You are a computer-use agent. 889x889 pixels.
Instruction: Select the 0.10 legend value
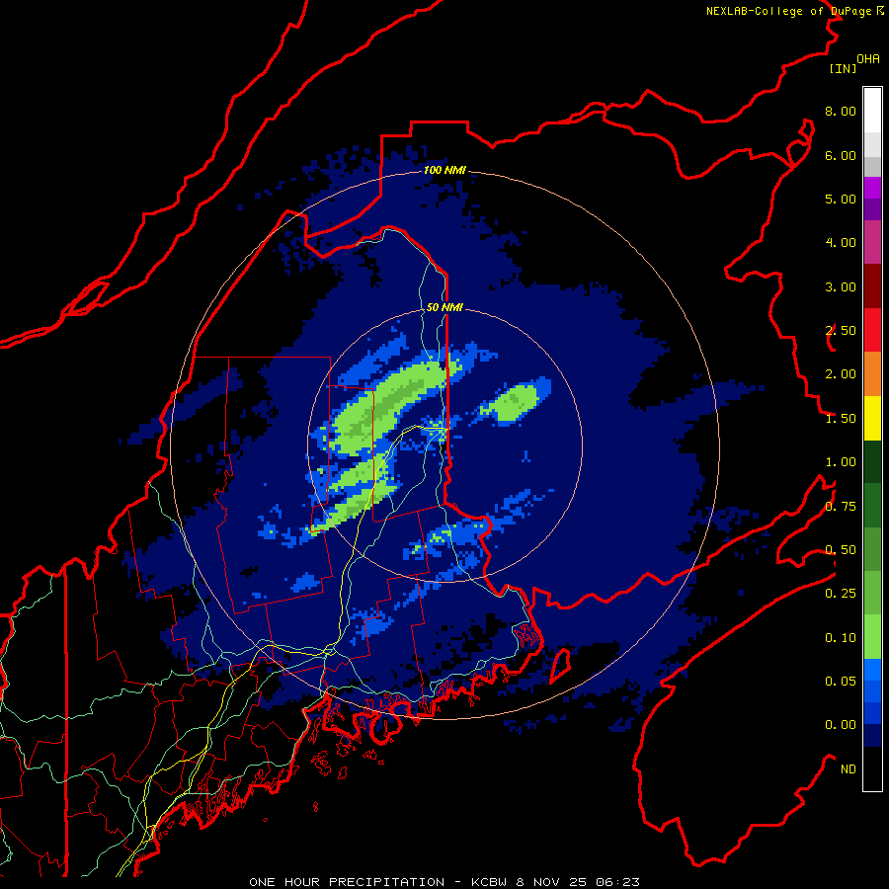841,638
